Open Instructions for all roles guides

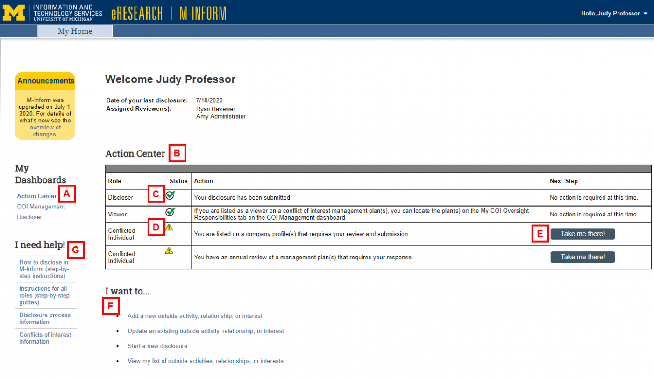(44, 295)
